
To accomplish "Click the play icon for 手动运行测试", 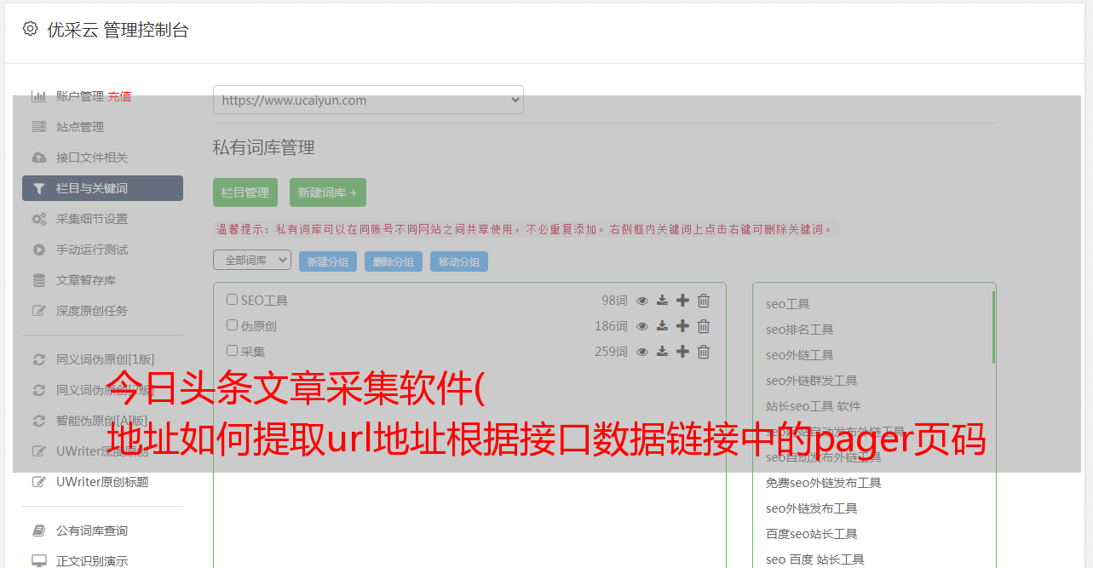I will [39, 250].
